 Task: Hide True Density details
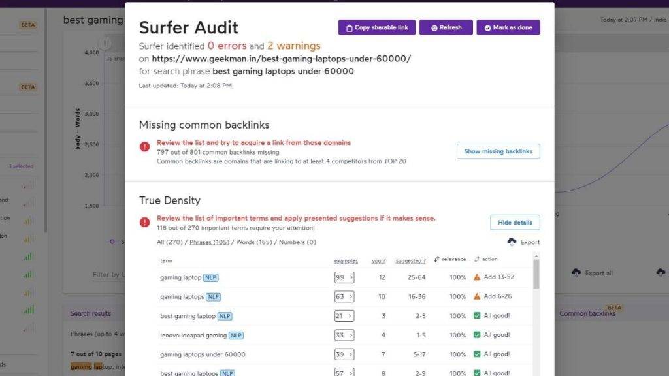coord(515,223)
